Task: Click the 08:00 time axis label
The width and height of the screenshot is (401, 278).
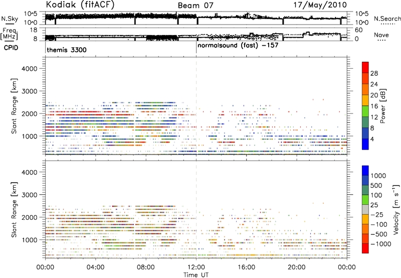Action: pos(146,267)
